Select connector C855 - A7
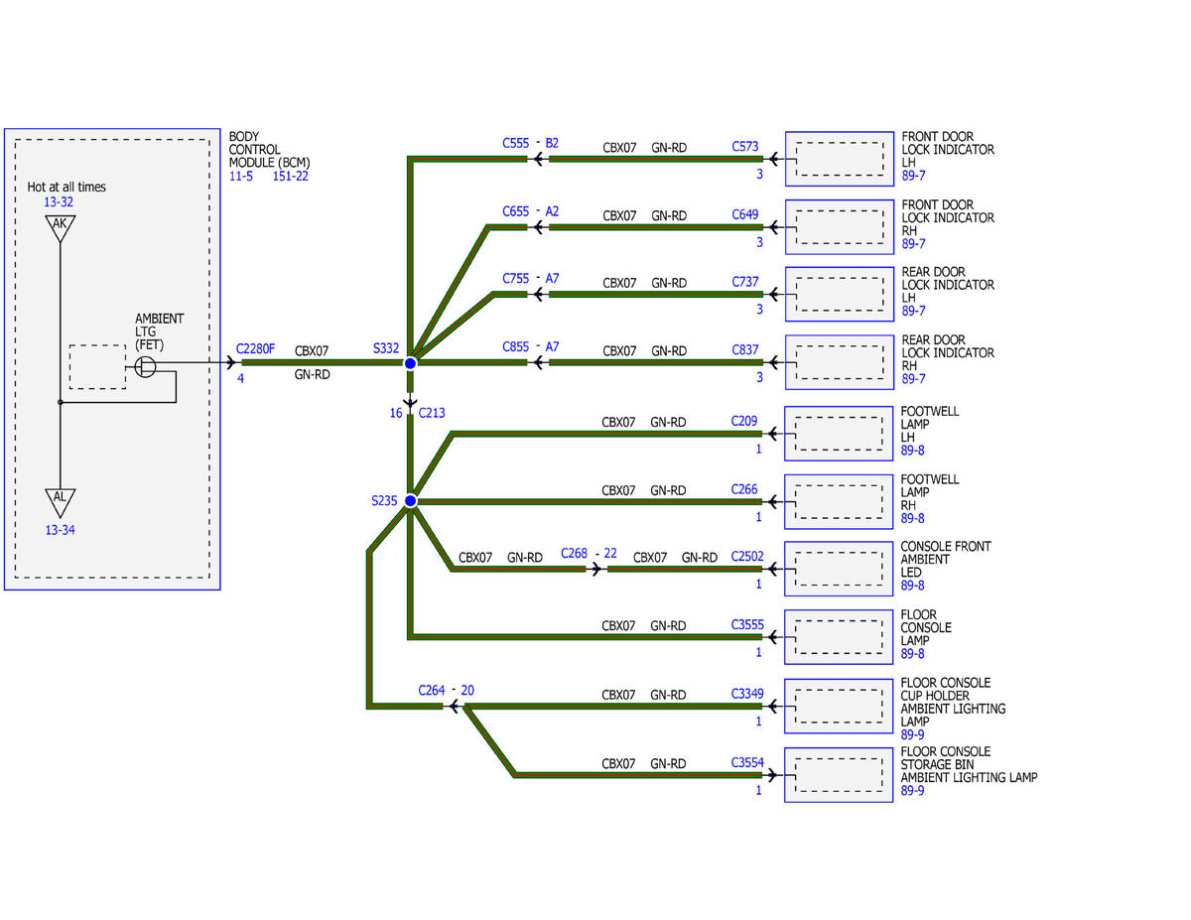Screen dimensions: 1191x920 [530, 347]
